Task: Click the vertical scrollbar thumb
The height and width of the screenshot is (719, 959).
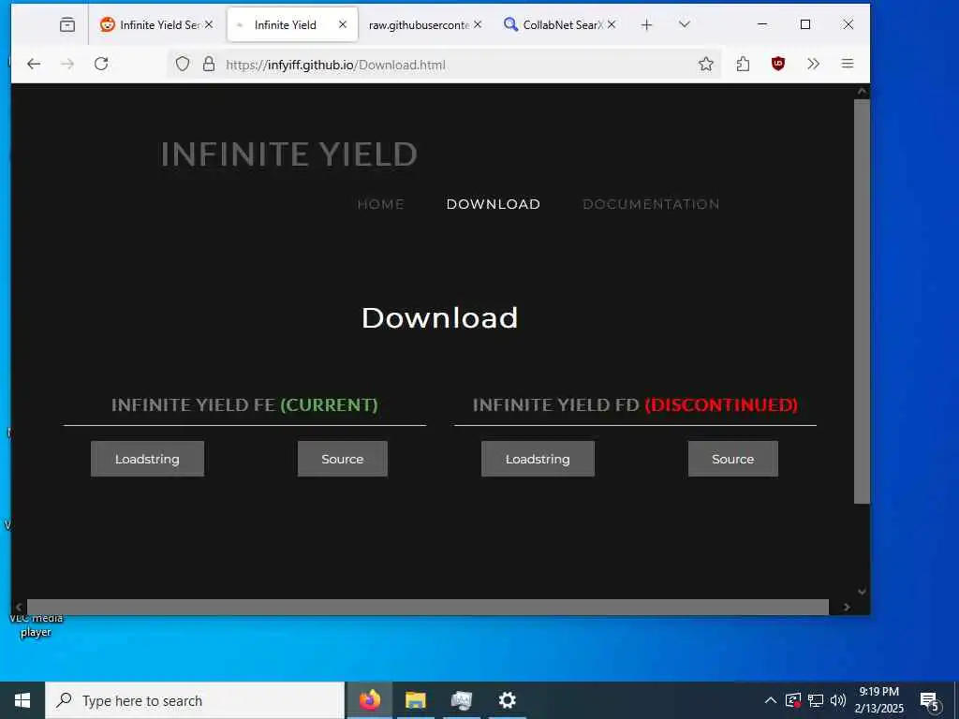Action: 862,301
